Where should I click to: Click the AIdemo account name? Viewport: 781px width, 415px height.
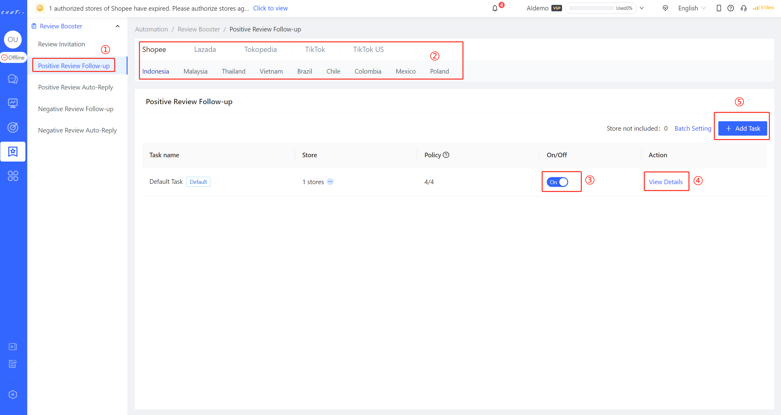[537, 8]
